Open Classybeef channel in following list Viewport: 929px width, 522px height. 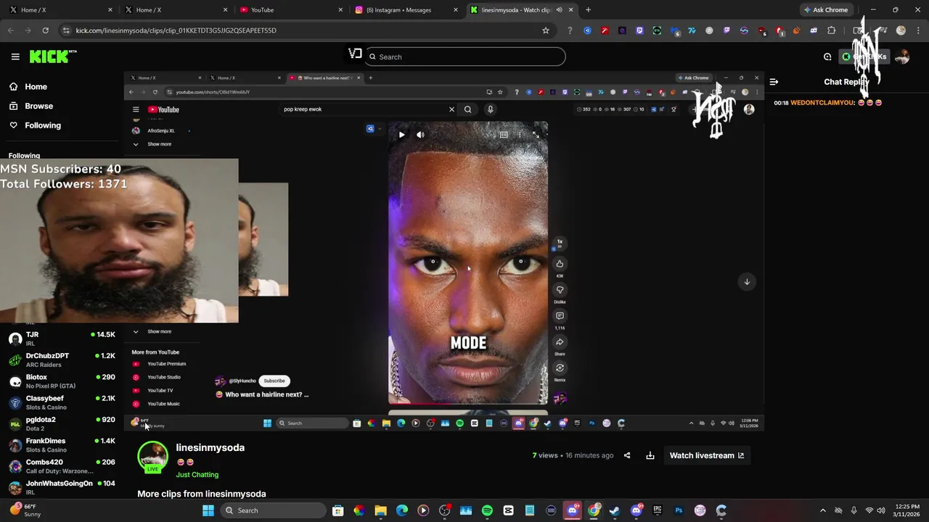click(62, 402)
